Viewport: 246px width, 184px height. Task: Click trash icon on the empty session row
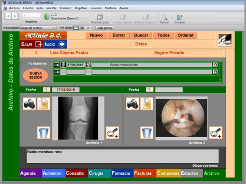click(x=215, y=72)
